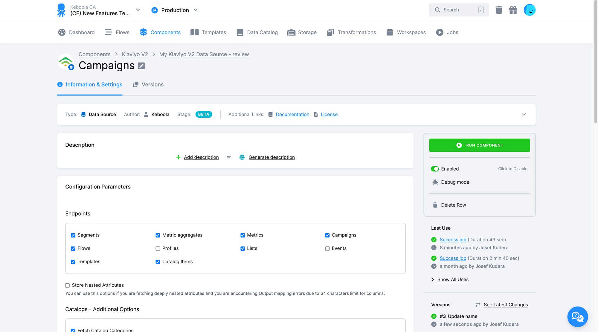
Task: Toggle the Profiles endpoint checkbox
Action: (x=157, y=248)
